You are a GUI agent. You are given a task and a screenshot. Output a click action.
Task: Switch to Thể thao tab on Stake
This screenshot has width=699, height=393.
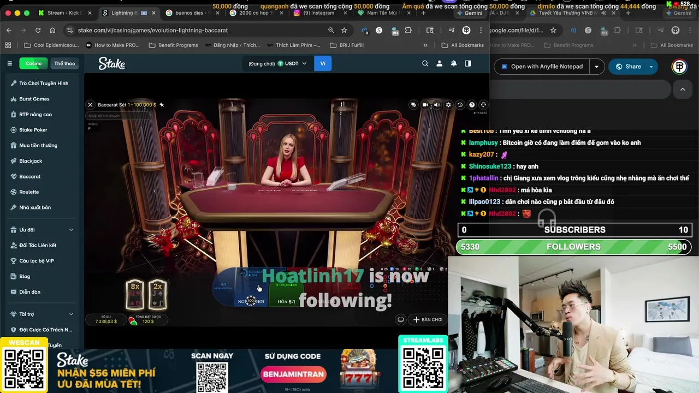pos(64,63)
